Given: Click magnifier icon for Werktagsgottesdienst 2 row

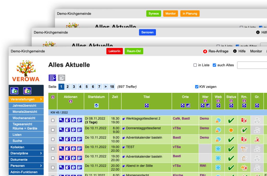Looking at the screenshot, I should click(62, 120).
